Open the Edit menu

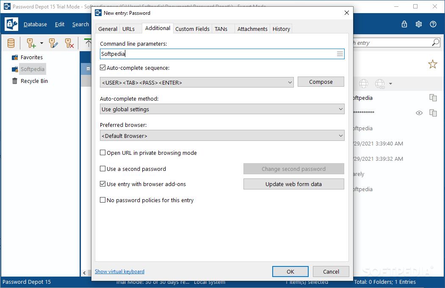coord(60,25)
